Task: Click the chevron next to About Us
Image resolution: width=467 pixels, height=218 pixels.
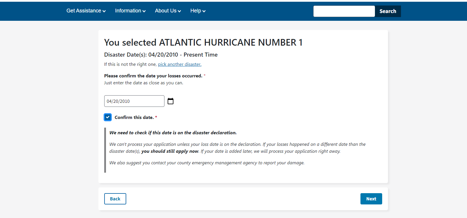Action: click(180, 11)
